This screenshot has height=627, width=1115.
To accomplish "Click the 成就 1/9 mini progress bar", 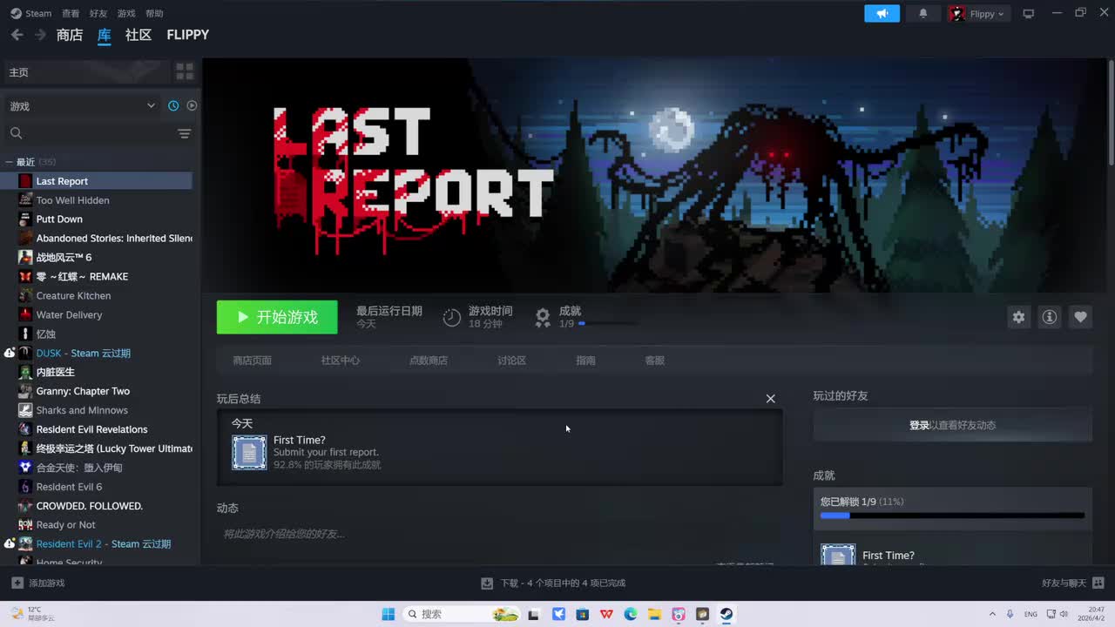I will point(606,323).
